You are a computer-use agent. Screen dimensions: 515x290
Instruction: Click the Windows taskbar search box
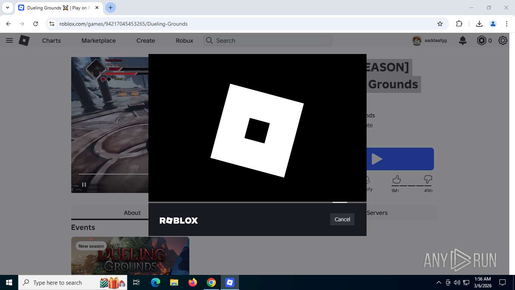(x=73, y=282)
